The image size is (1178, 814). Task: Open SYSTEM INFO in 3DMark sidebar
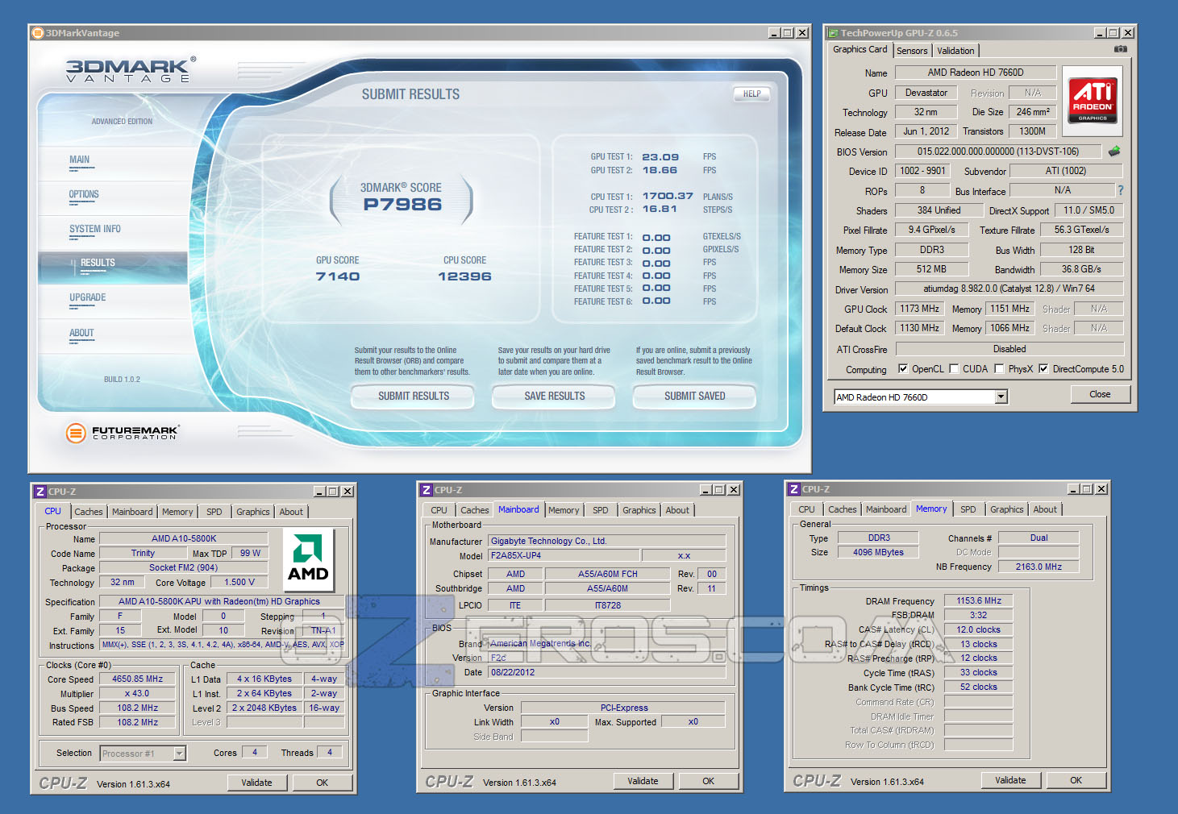[x=95, y=229]
